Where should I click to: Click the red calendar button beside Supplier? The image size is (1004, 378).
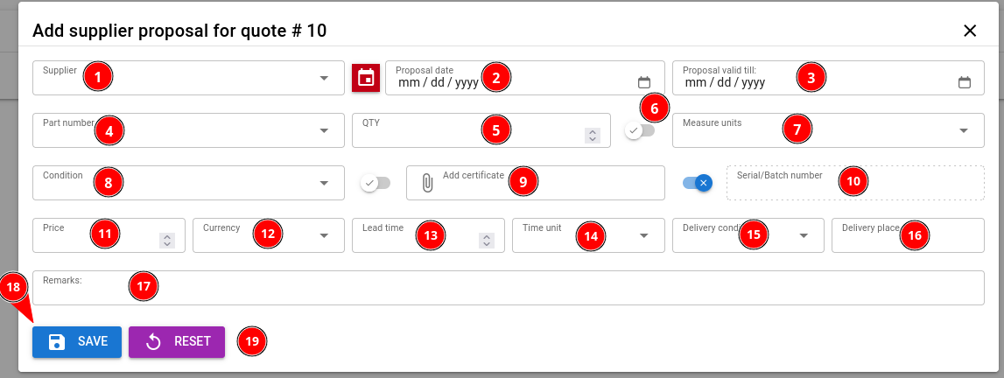pyautogui.click(x=365, y=78)
